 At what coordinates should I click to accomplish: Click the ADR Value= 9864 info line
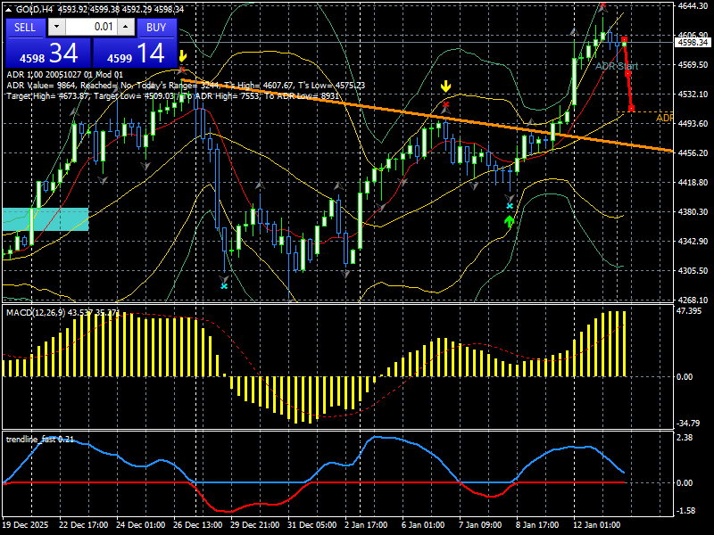pos(186,86)
